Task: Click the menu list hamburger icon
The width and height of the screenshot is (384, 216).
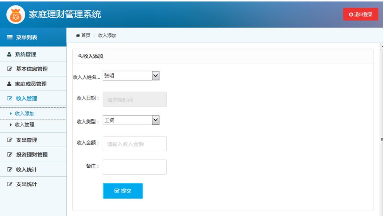Action: tap(10, 38)
